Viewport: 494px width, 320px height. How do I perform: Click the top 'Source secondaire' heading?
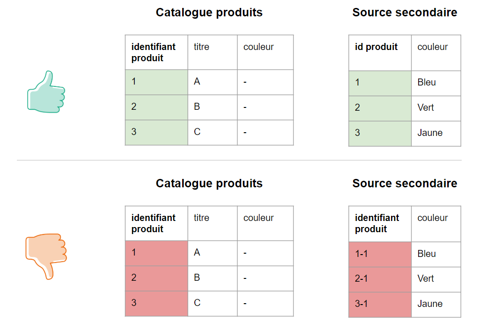pyautogui.click(x=405, y=13)
